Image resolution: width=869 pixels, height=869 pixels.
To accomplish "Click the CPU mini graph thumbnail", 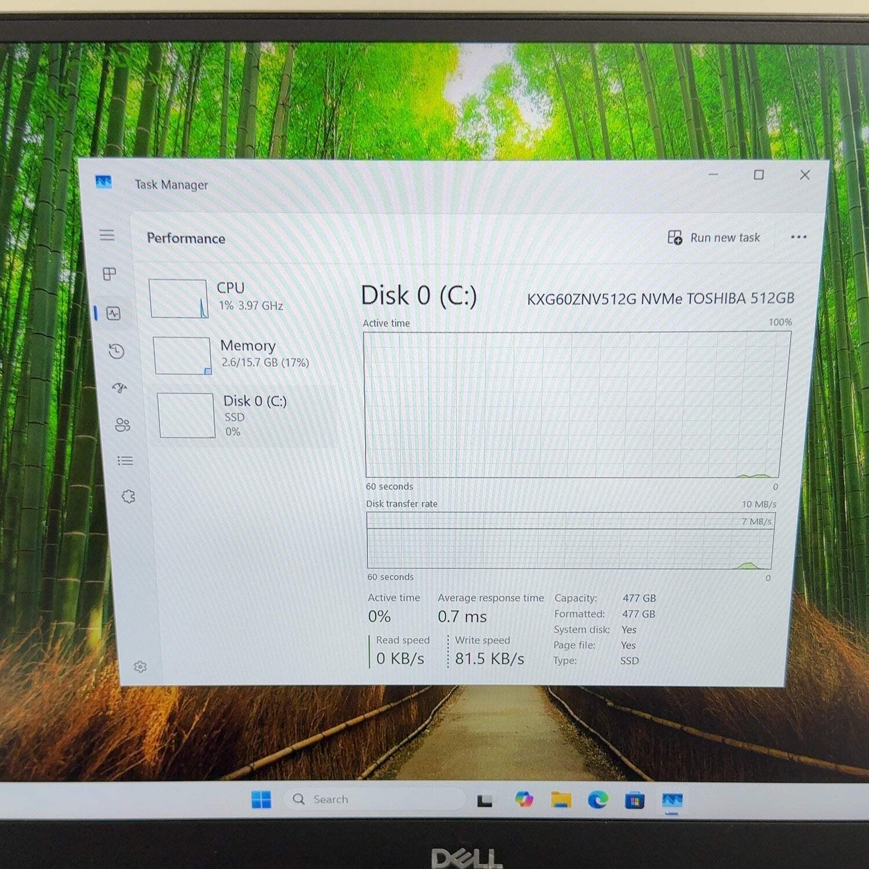I will 178,299.
